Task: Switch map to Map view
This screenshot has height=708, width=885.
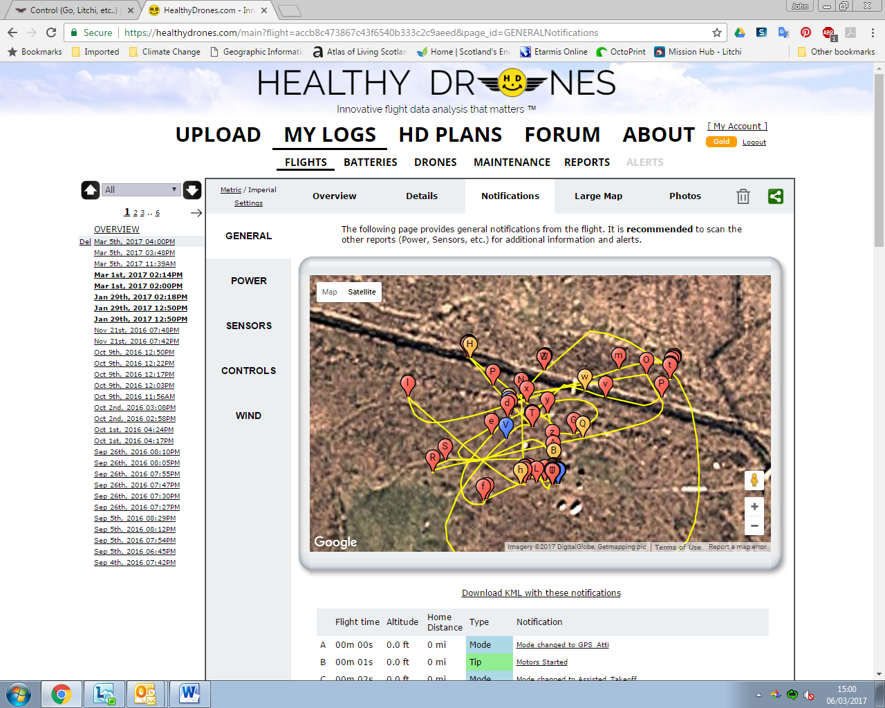Action: pyautogui.click(x=330, y=292)
